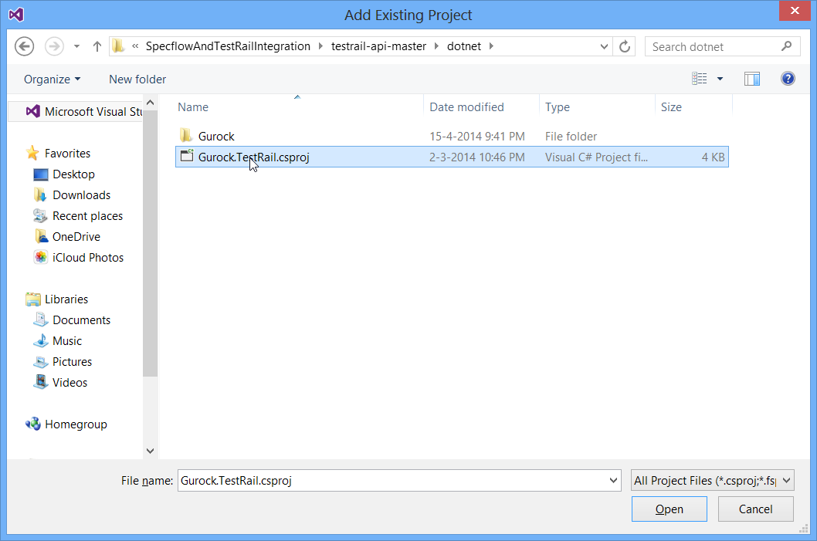The height and width of the screenshot is (541, 817).
Task: Click the Back navigation arrow
Action: 25,46
